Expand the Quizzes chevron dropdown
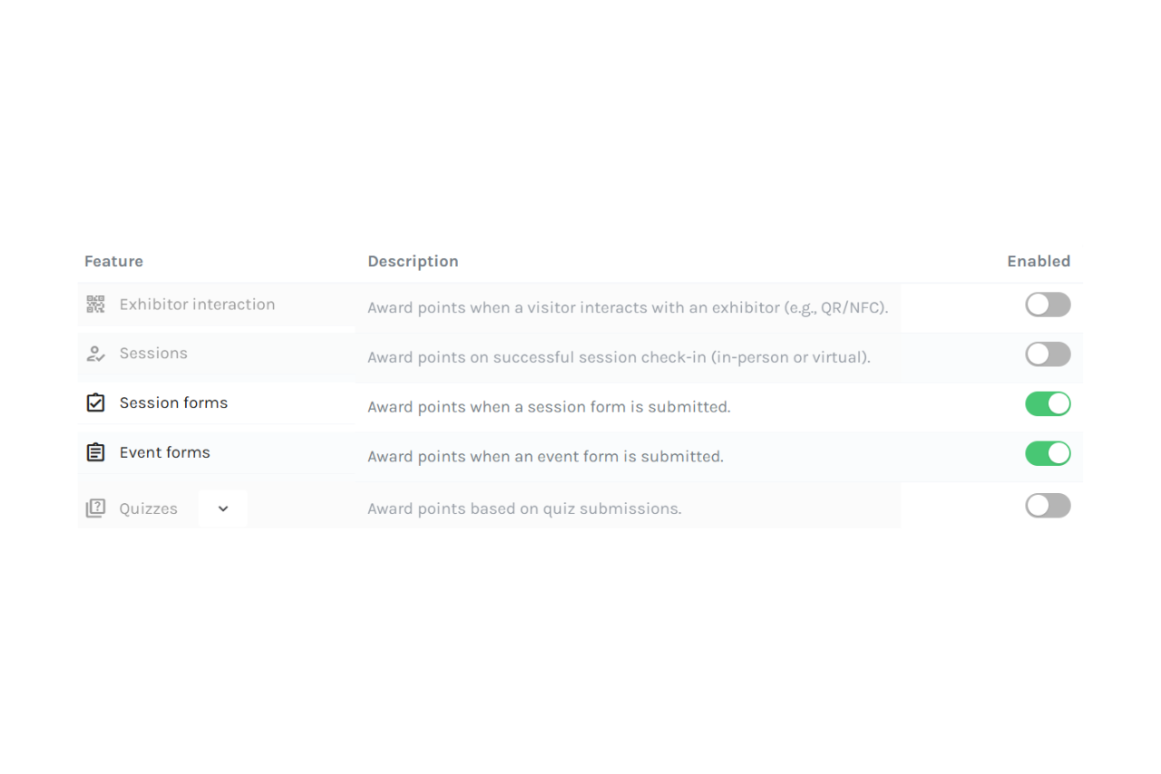This screenshot has width=1161, height=774. click(x=223, y=508)
